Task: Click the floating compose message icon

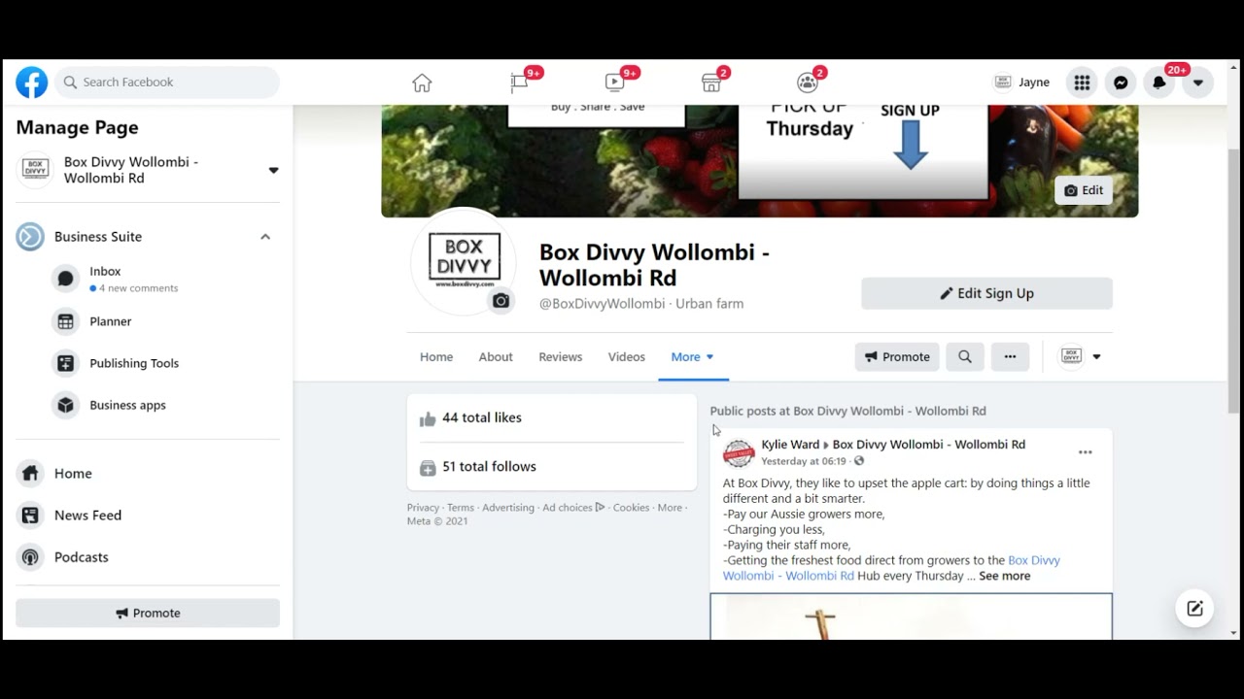Action: pos(1194,609)
